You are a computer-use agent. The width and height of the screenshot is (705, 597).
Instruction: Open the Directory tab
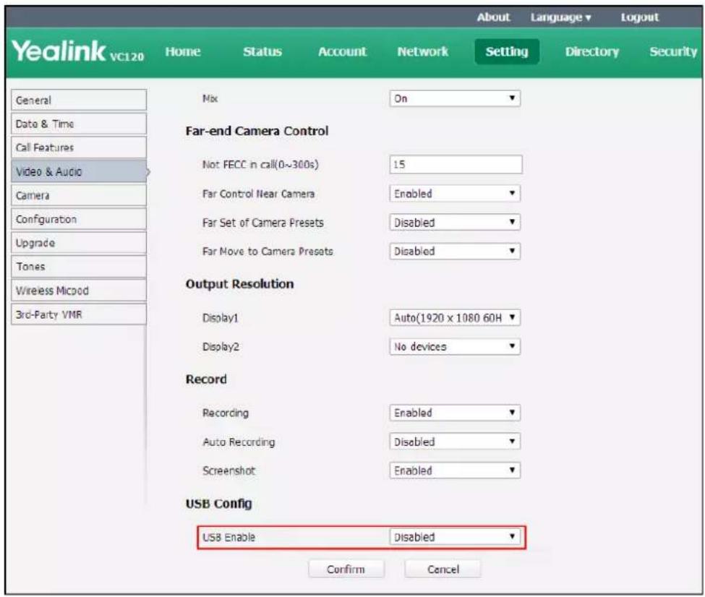coord(591,52)
